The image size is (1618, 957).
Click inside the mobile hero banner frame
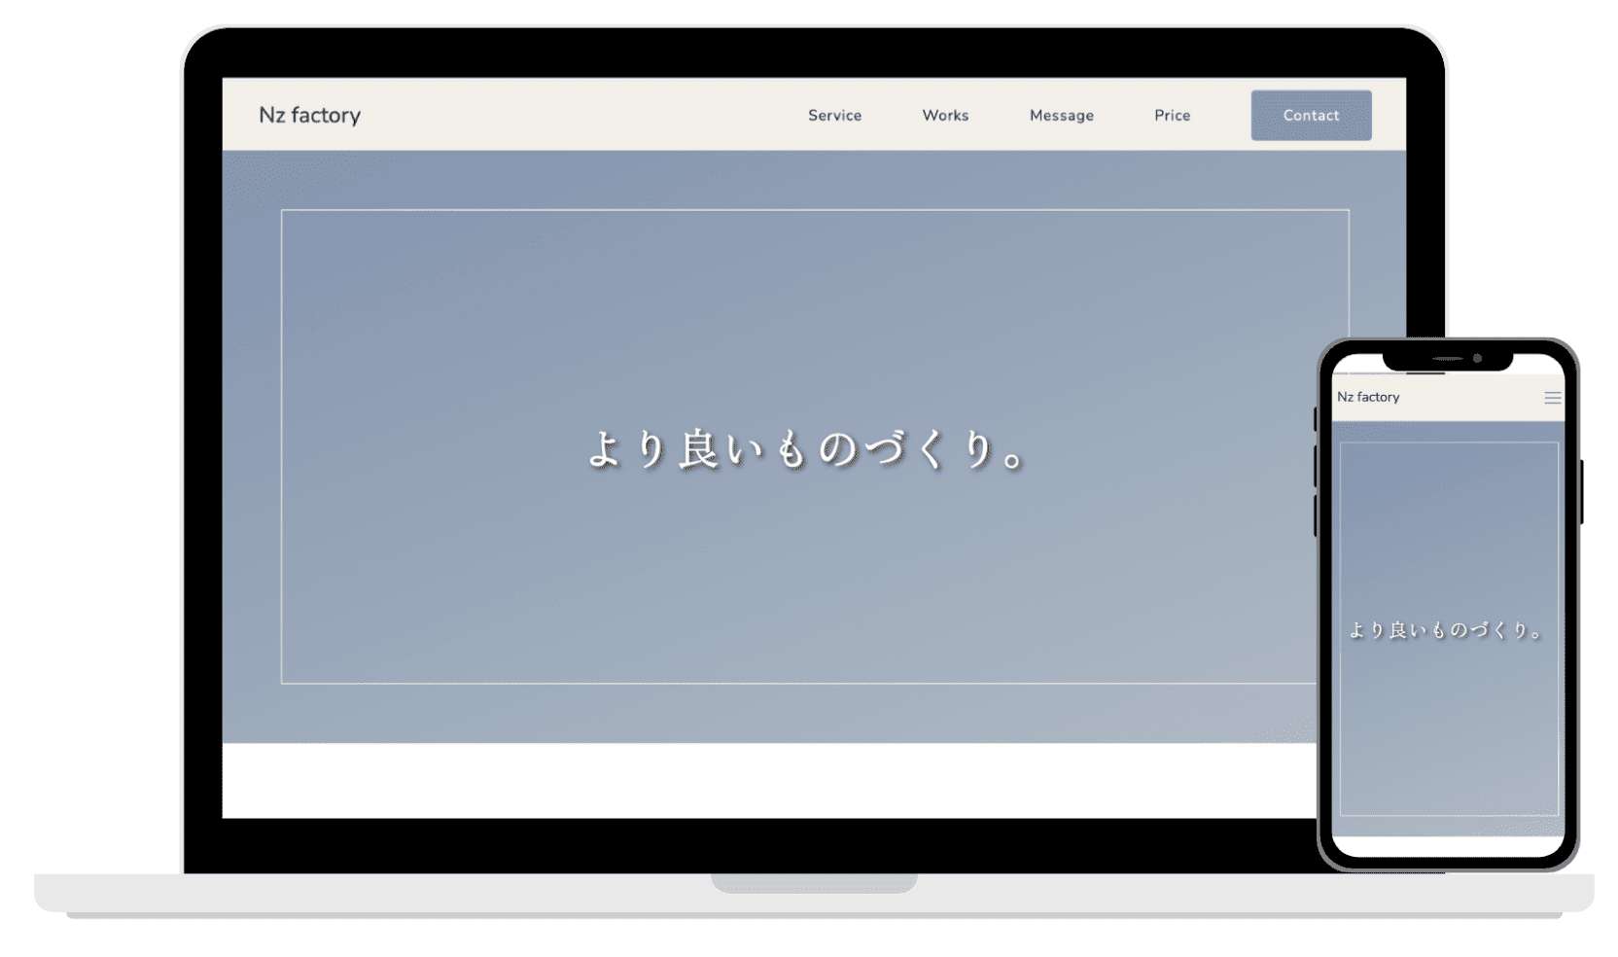[x=1449, y=627]
